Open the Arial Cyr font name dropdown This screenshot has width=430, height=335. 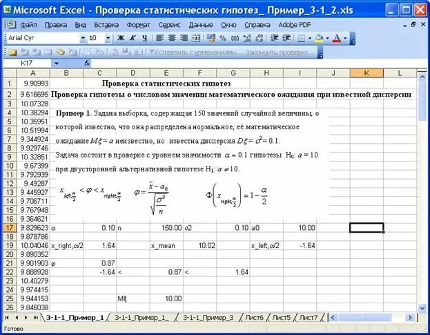pyautogui.click(x=83, y=38)
